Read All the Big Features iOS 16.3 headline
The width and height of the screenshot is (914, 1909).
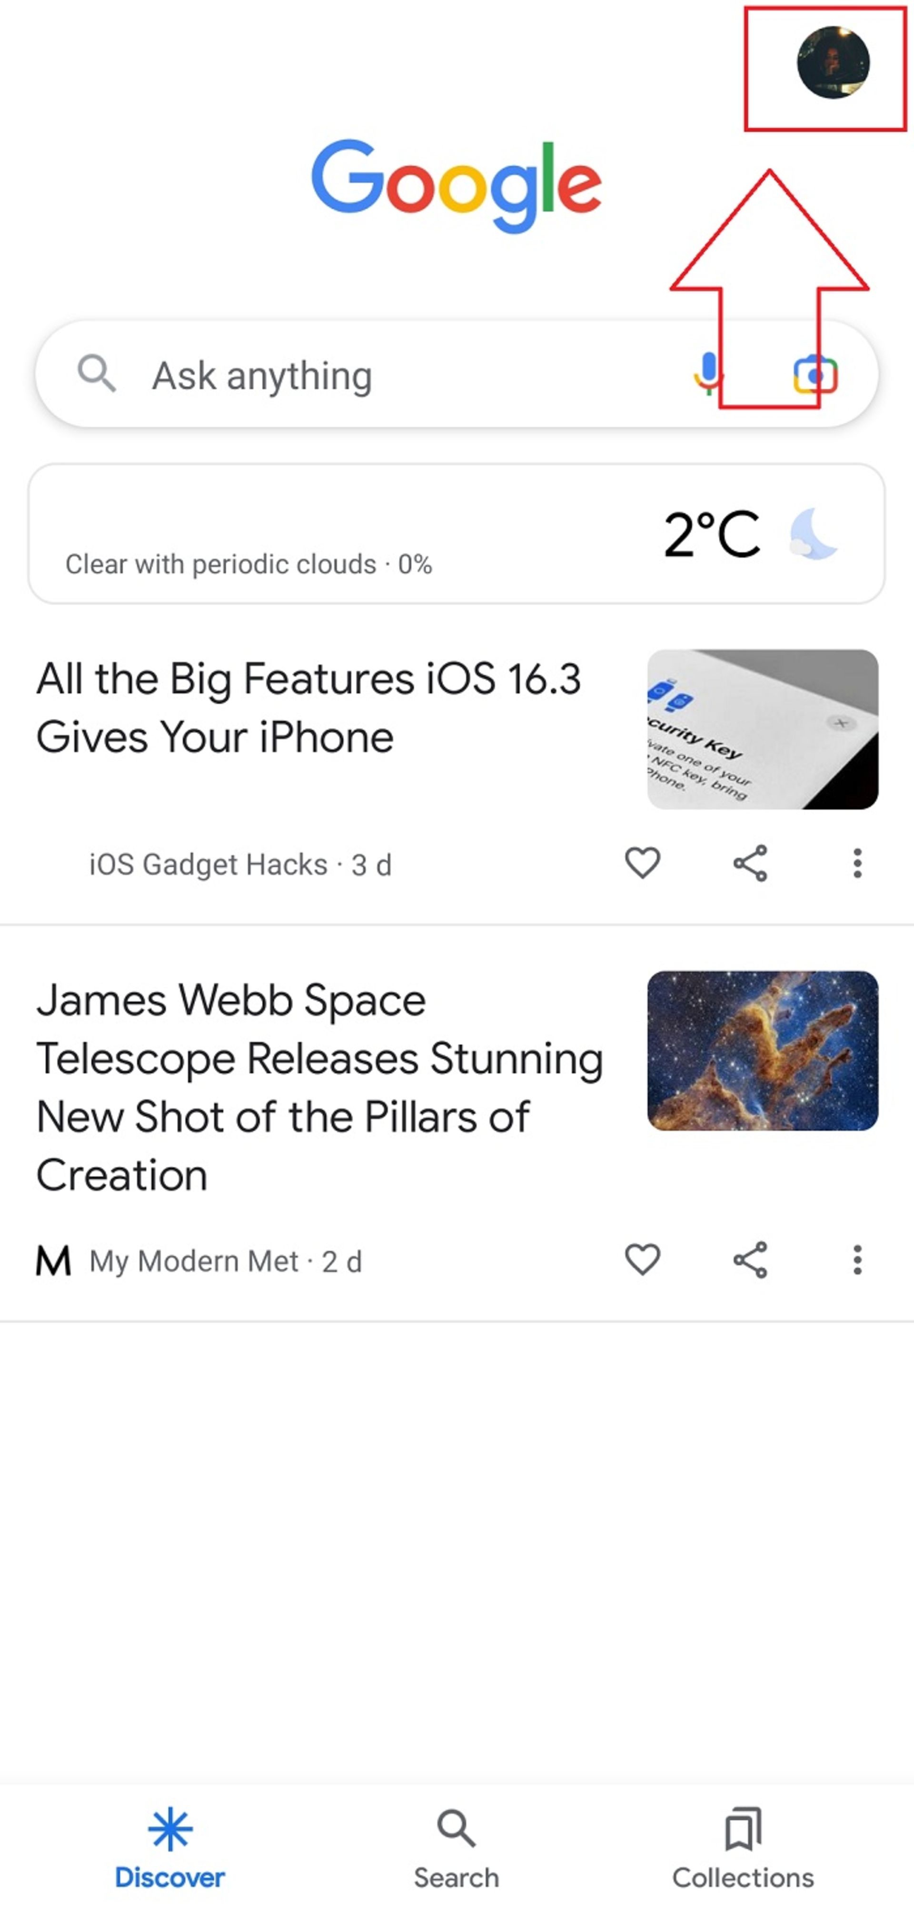pyautogui.click(x=308, y=707)
